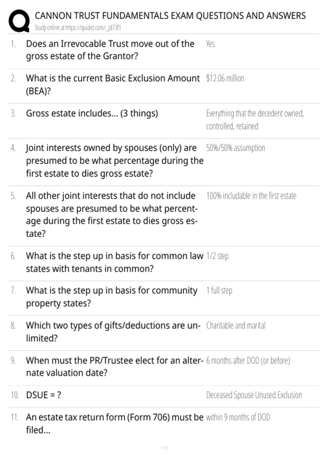The image size is (327, 463).
Task: Click the '$12.06 million' answer
Action: [x=225, y=78]
